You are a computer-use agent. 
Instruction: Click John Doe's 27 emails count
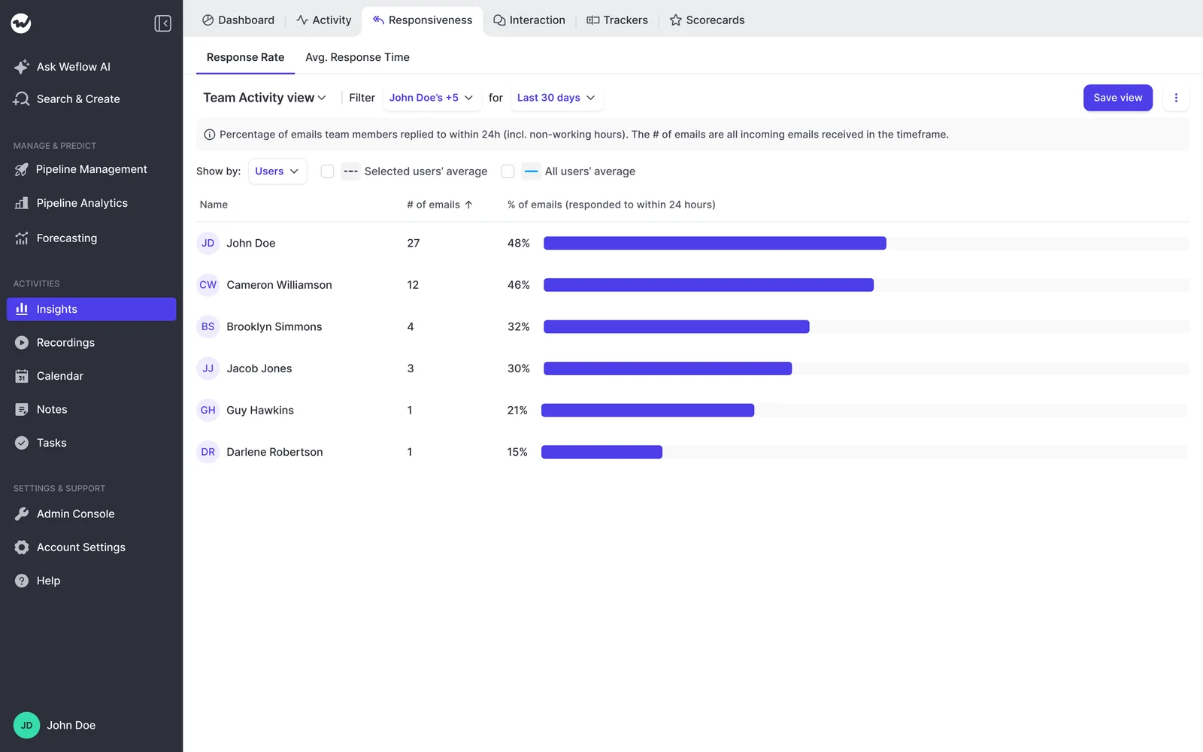point(414,243)
